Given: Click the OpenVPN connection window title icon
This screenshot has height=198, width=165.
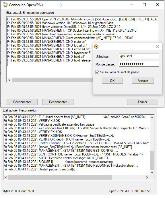Looking at the screenshot, I should [x=5, y=5].
